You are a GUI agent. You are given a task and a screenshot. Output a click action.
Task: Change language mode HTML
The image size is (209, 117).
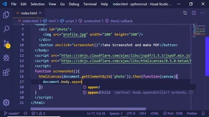tap(154, 113)
